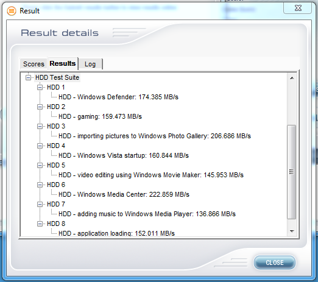Select the Windows Media Player 136.866 MB/s row
The image size is (318, 282).
click(x=147, y=214)
